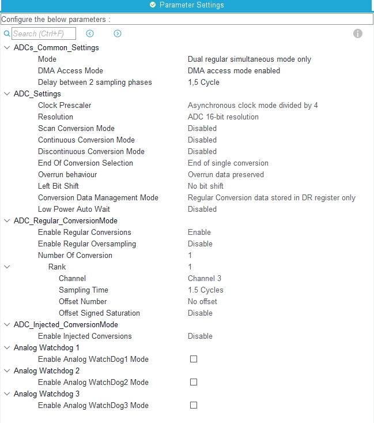The height and width of the screenshot is (423, 374).
Task: Click the search magnifier icon
Action: pyautogui.click(x=7, y=33)
